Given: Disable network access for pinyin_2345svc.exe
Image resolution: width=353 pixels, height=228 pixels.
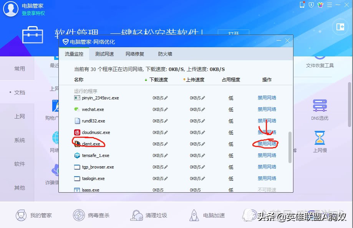Looking at the screenshot, I should pos(267,97).
